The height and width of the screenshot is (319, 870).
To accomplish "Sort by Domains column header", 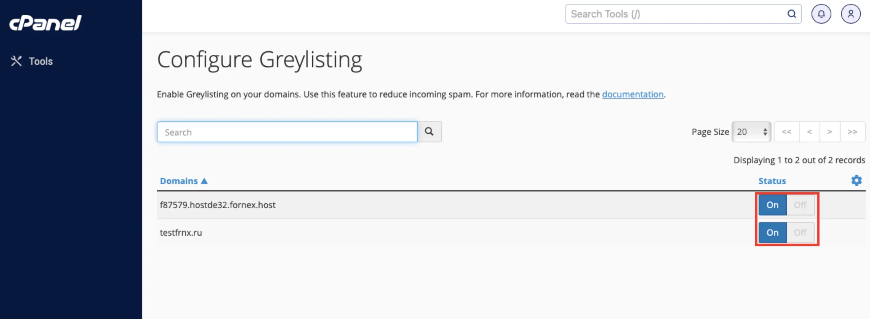I will tap(183, 181).
